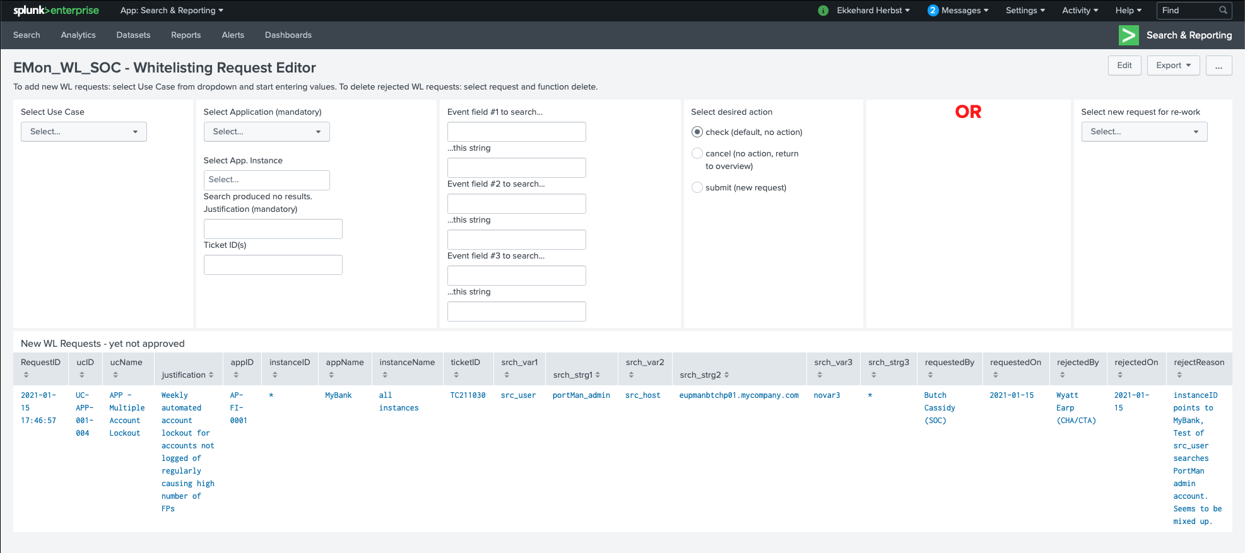1245x553 pixels.
Task: Sort by justification column sort icon
Action: [x=211, y=375]
